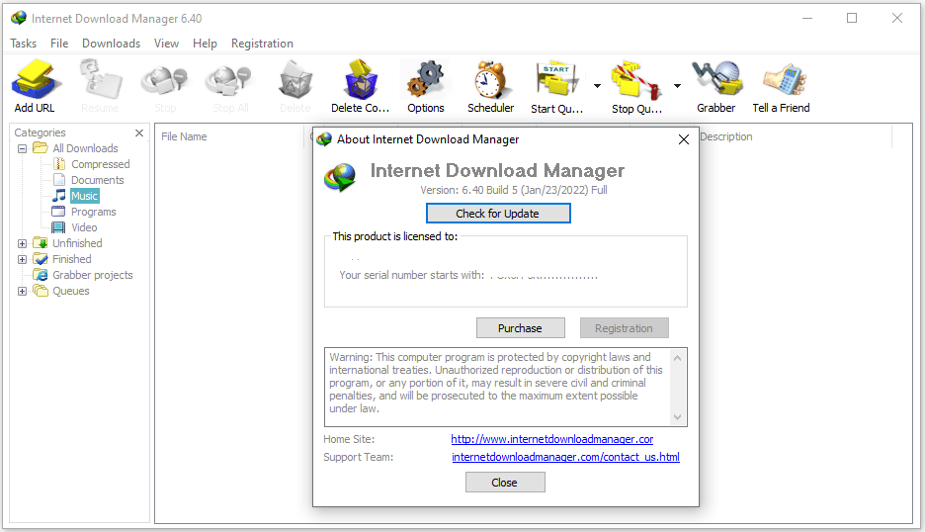This screenshot has height=532, width=925.
Task: Open the Home Site internetdownloadmanager link
Action: tap(552, 439)
